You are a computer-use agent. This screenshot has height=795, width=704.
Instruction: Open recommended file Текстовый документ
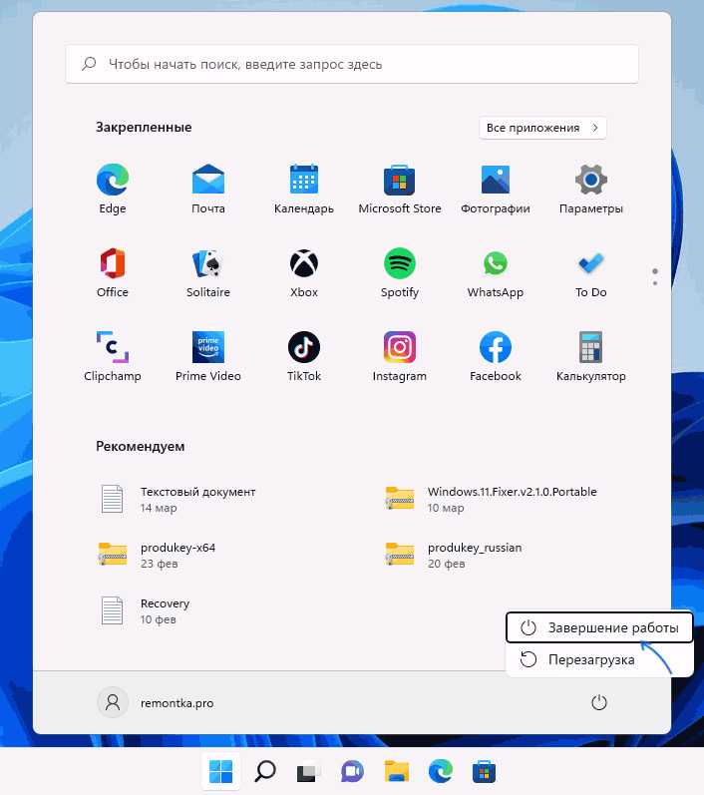177,500
